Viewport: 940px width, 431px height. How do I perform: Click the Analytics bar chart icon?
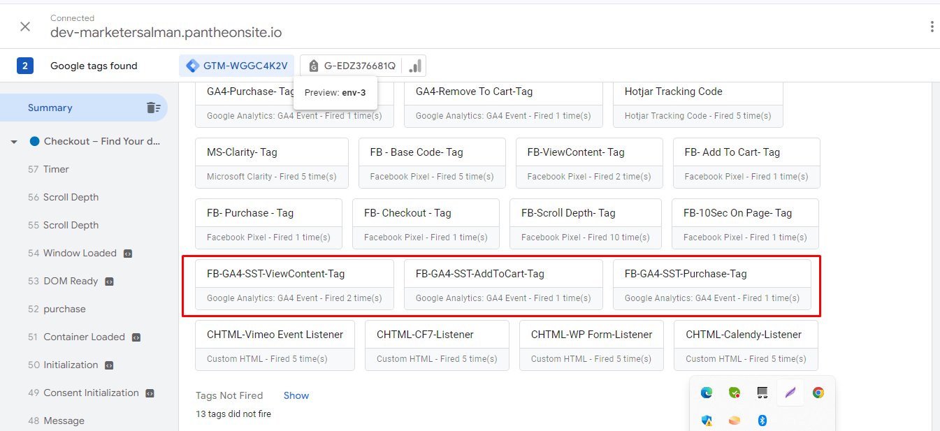(415, 66)
